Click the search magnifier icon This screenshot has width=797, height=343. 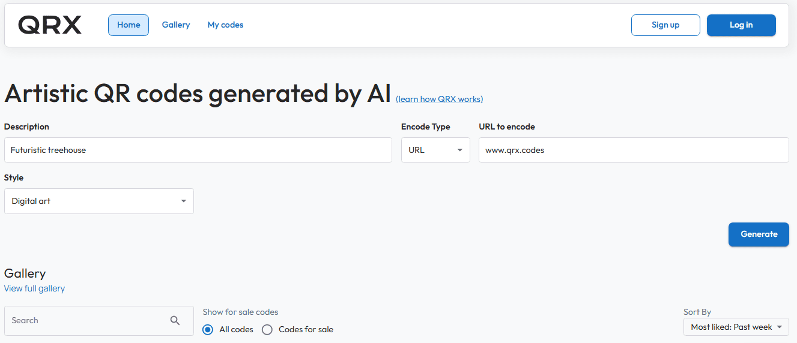175,321
